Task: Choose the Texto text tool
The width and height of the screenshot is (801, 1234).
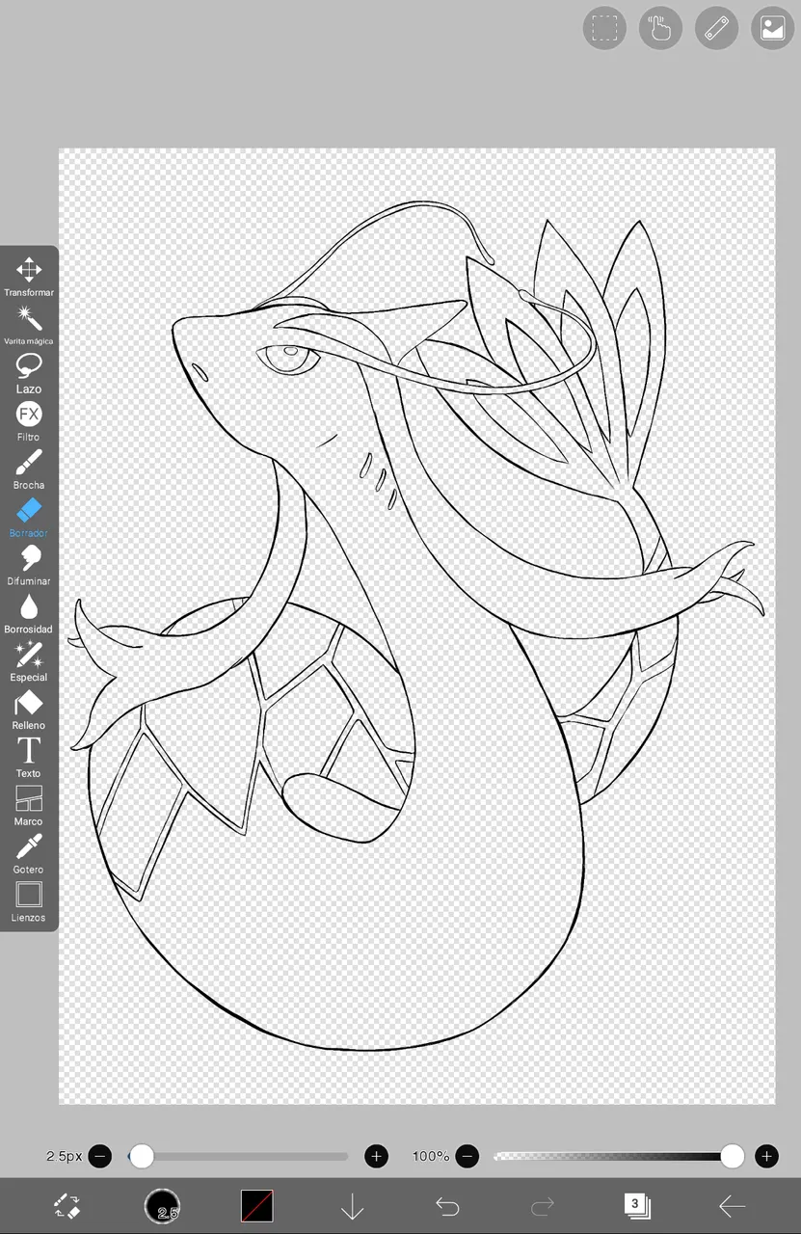Action: pyautogui.click(x=29, y=758)
